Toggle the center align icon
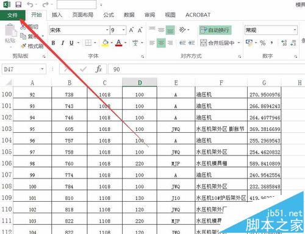Image resolution: width=305 pixels, height=234 pixels. (x=161, y=43)
